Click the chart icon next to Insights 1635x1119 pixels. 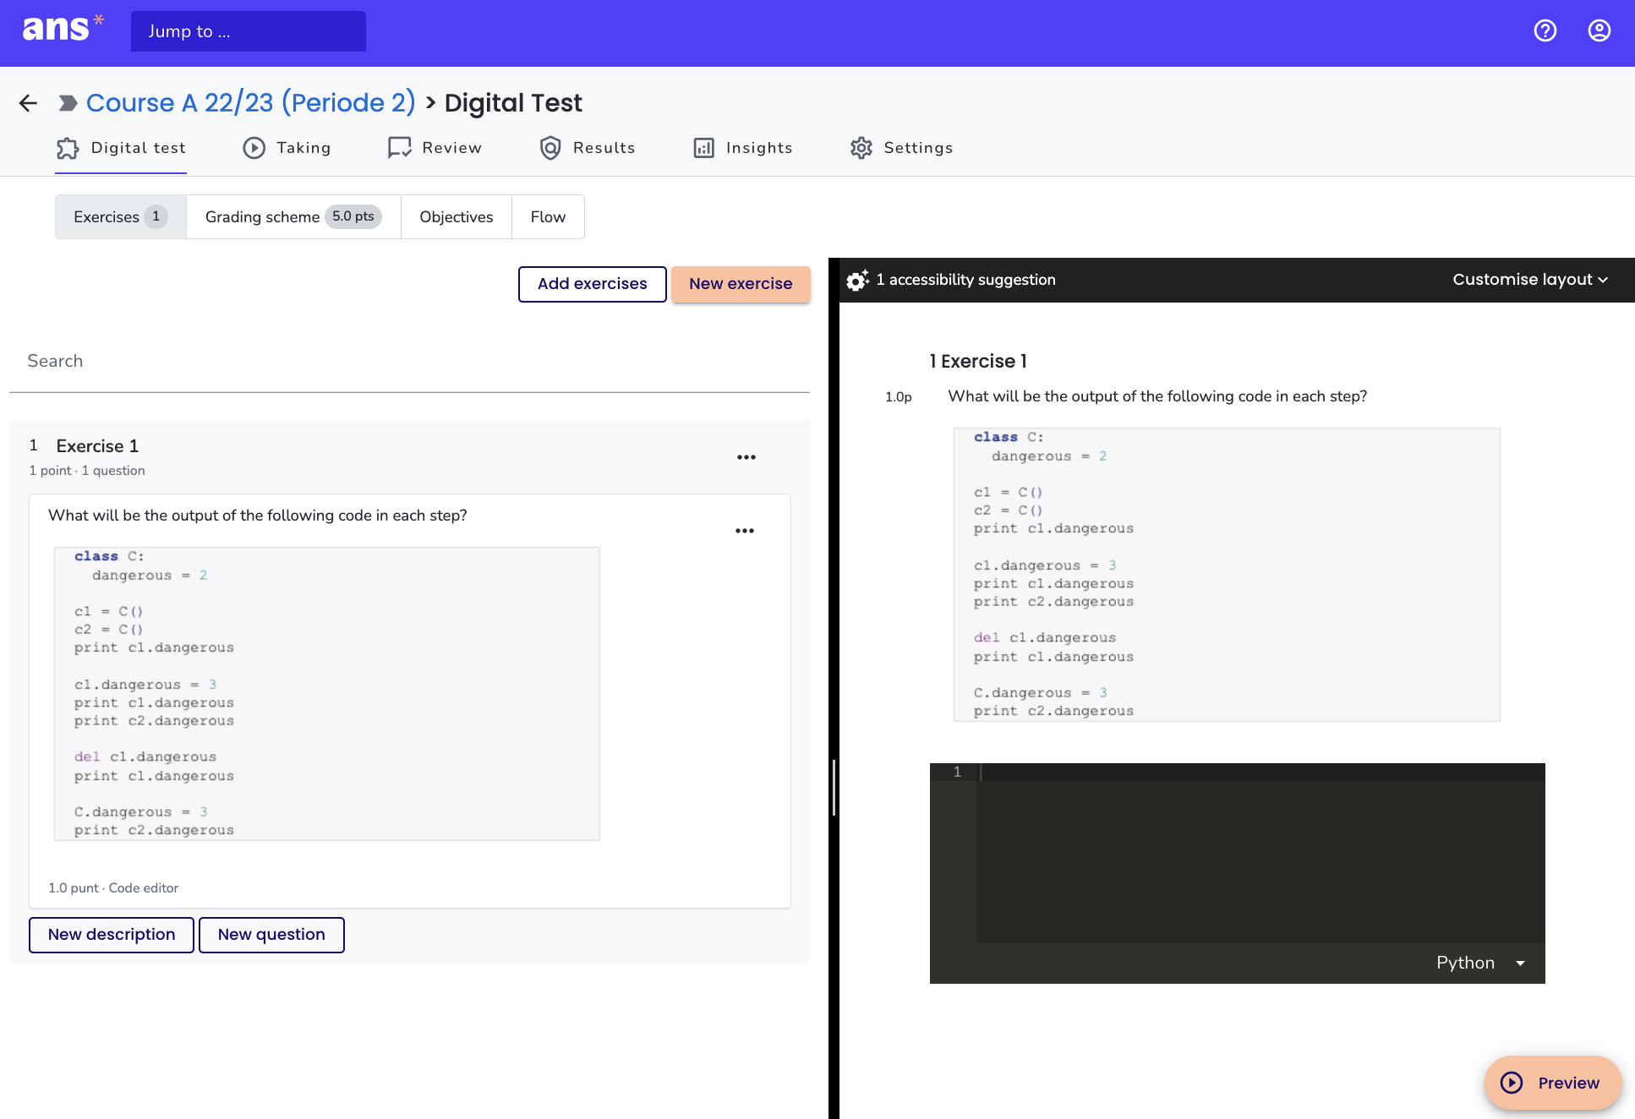coord(703,148)
